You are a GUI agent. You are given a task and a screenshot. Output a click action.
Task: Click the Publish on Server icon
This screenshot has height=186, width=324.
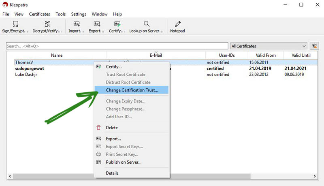(99, 162)
